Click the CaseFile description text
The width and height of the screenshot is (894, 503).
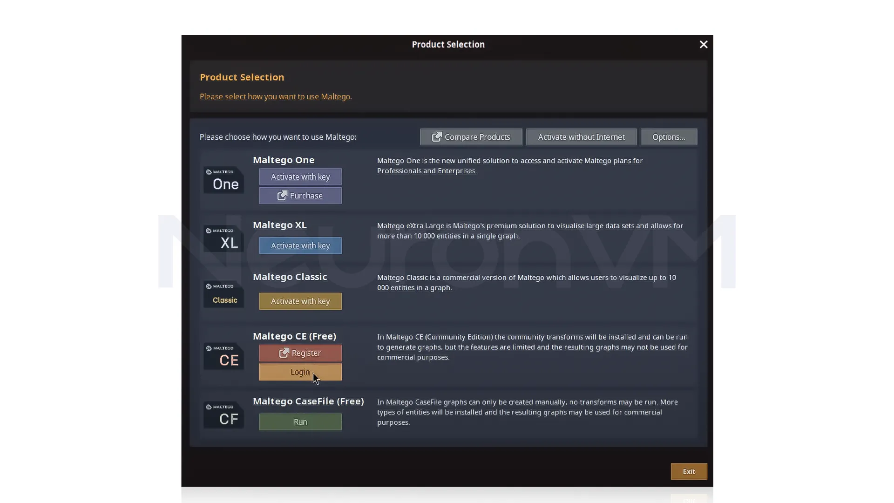(528, 412)
